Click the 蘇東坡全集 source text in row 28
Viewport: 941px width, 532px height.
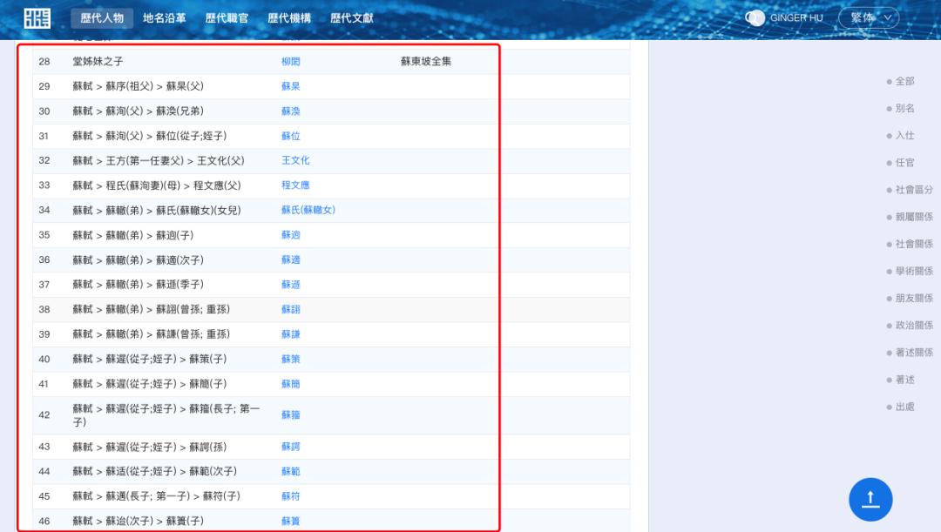click(x=426, y=61)
